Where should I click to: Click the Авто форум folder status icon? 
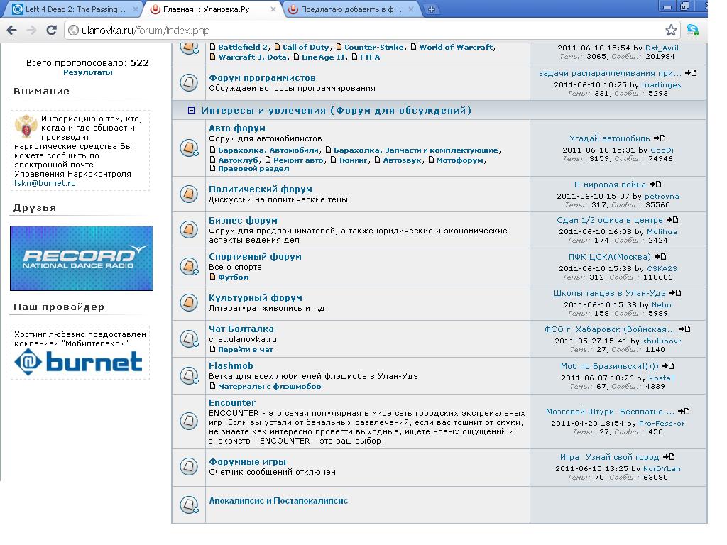[188, 148]
